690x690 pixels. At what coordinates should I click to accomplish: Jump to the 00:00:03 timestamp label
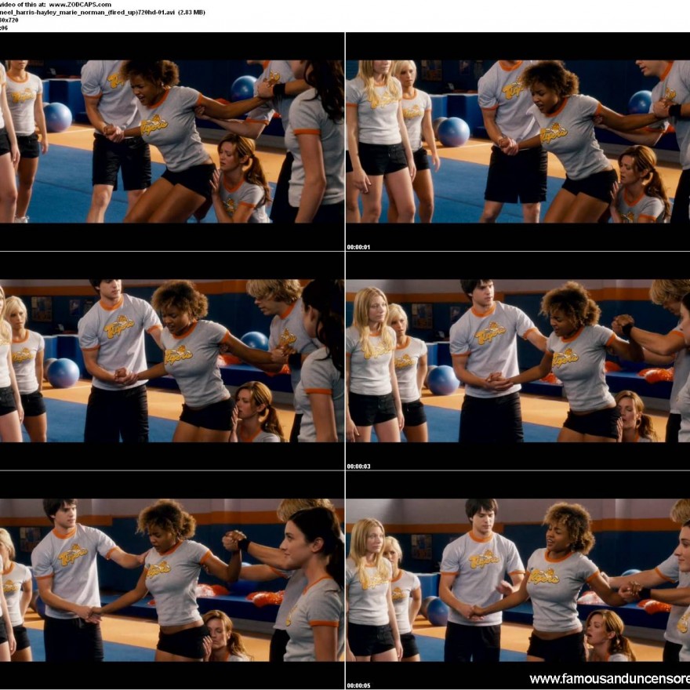point(358,467)
